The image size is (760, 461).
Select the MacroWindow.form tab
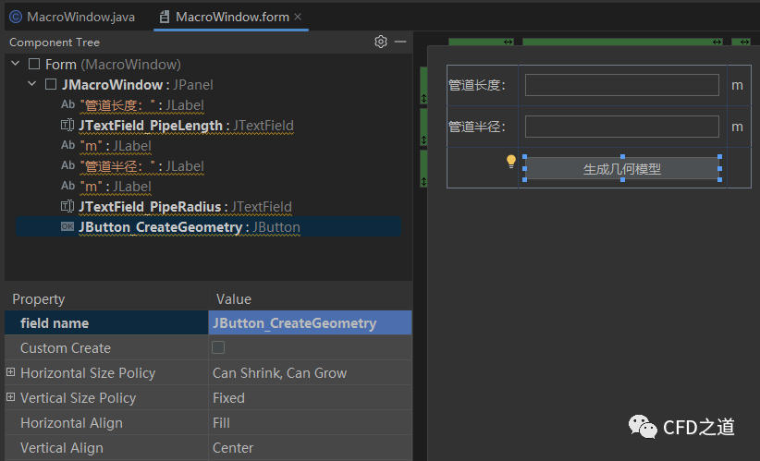[231, 17]
